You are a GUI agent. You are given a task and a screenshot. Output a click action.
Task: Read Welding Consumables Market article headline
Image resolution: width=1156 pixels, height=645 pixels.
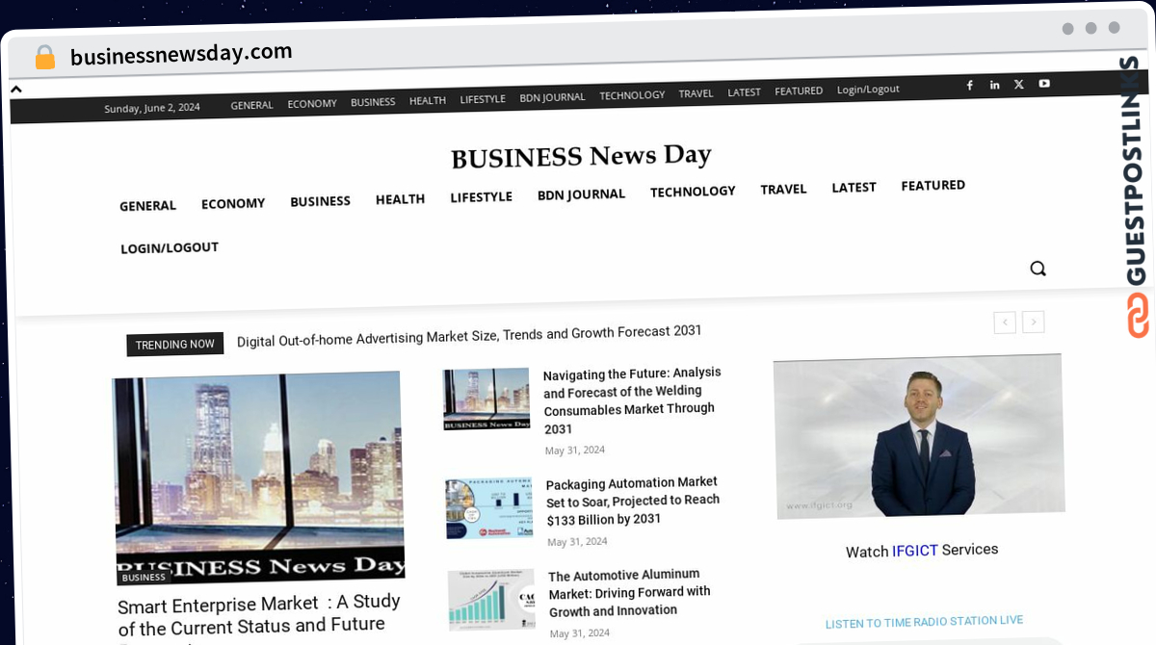coord(632,400)
